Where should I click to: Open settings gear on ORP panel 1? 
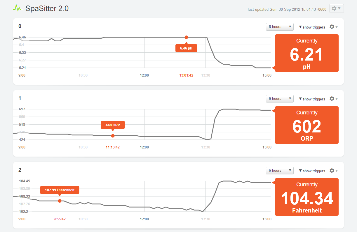coord(332,99)
